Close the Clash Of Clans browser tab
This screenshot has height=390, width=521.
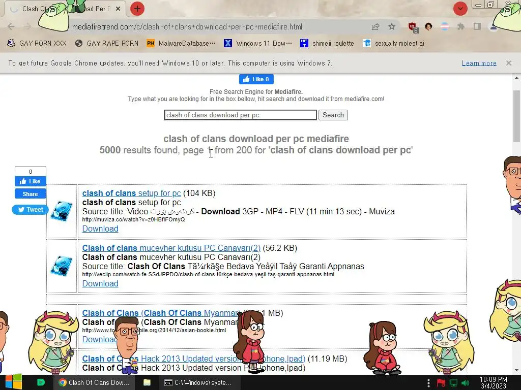(118, 9)
